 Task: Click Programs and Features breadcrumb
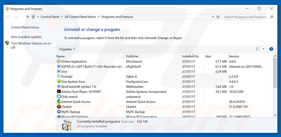coord(117,17)
